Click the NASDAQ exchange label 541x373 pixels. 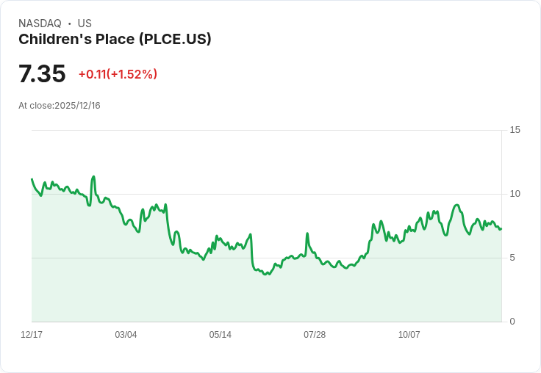tap(40, 23)
